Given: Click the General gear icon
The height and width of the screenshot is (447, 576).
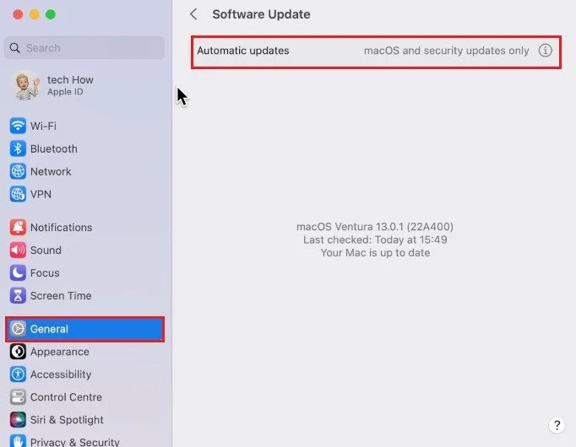Looking at the screenshot, I should [18, 329].
